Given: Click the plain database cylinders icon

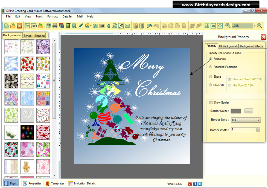Looking at the screenshot, I should pos(142,26).
